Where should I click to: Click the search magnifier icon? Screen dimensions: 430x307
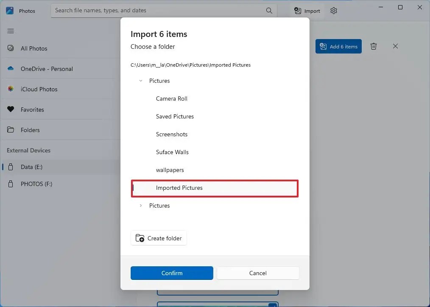(x=269, y=11)
